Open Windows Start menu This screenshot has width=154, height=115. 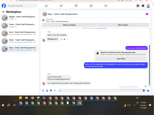(x=3, y=105)
